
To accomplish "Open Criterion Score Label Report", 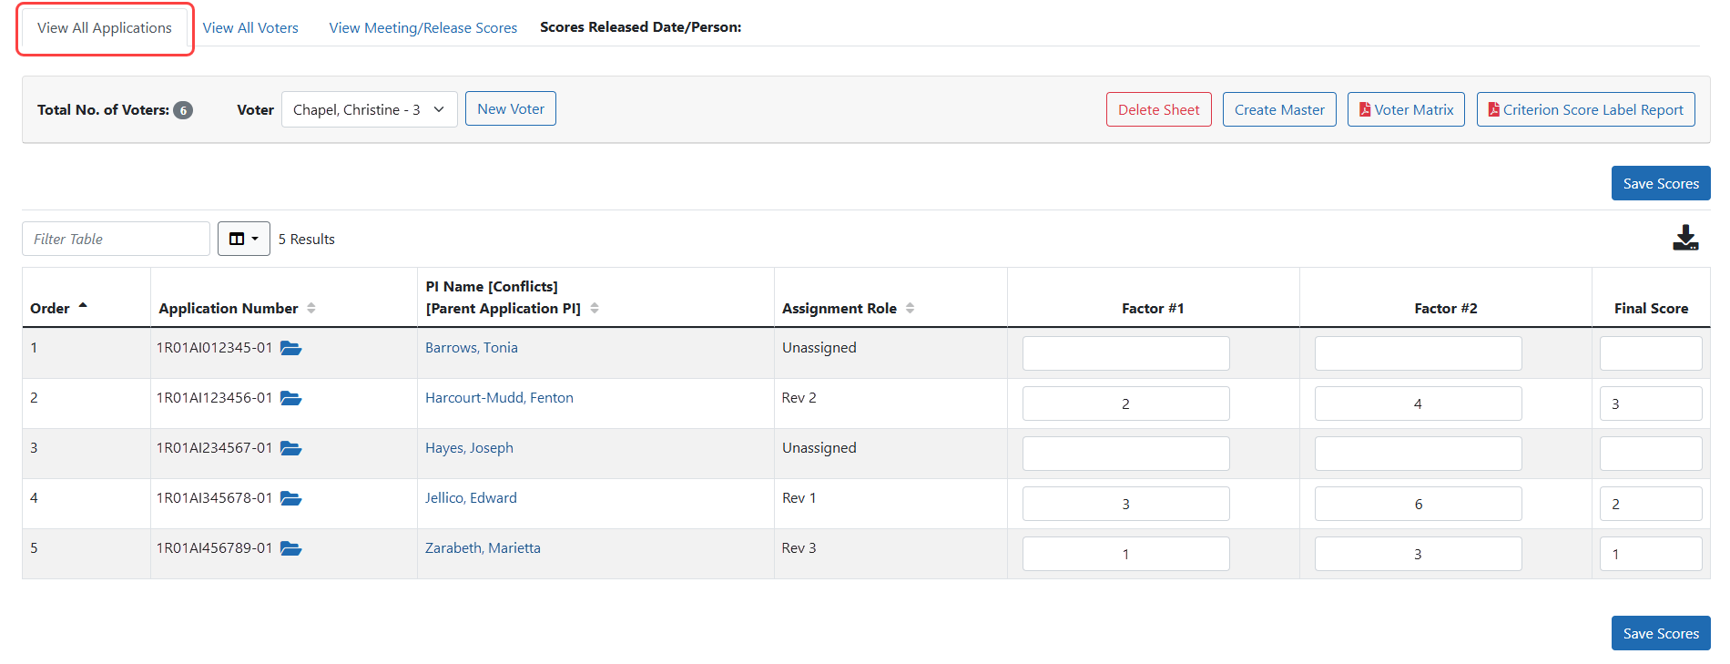I will tap(1585, 109).
